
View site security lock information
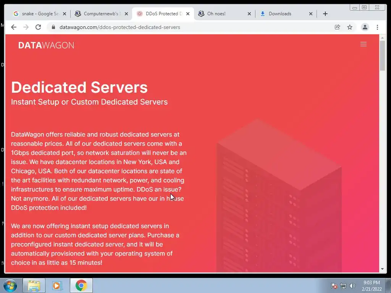tap(53, 27)
